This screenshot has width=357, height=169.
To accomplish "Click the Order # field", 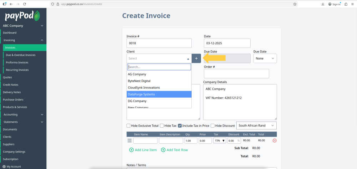I will coord(236,73).
